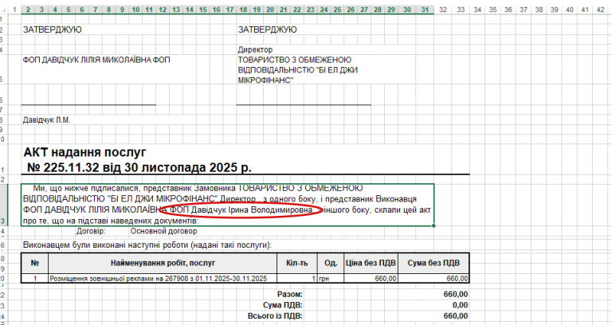Screen dimensions: 612x325
Task: Select the 660,00 total next to Всього із ПДВ
Action: coord(456,316)
